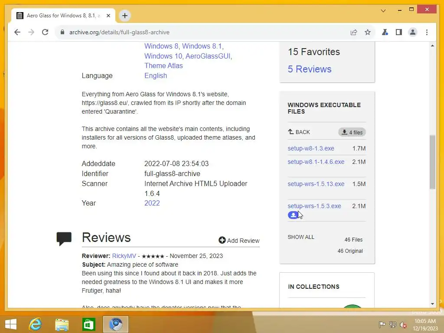Go back to the previous page

point(17,32)
